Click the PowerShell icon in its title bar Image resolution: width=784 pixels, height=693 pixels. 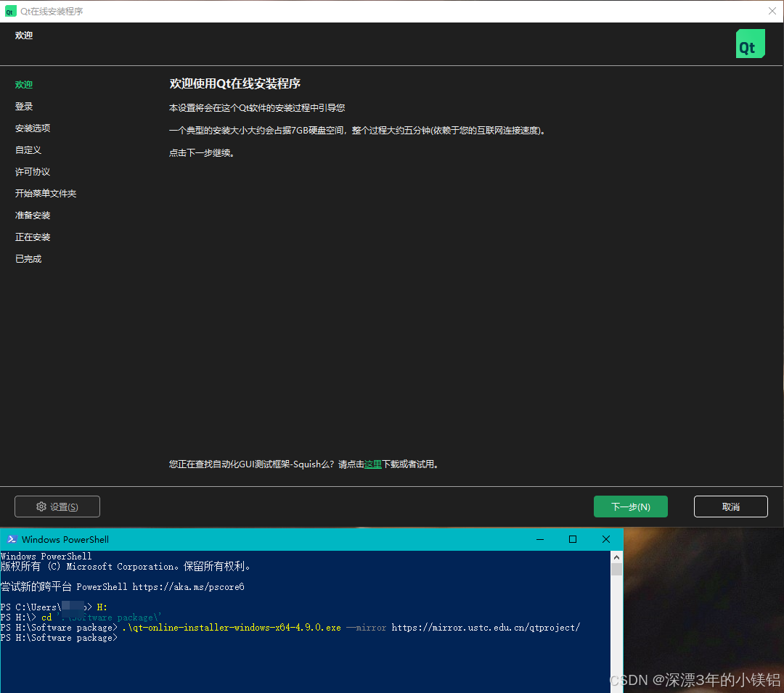tap(12, 539)
